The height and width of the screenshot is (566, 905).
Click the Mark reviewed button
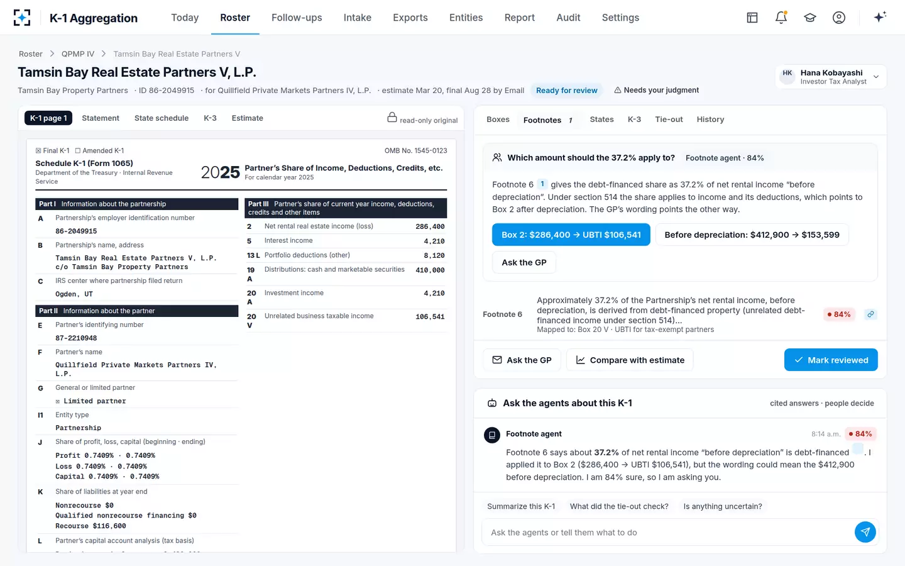(831, 360)
